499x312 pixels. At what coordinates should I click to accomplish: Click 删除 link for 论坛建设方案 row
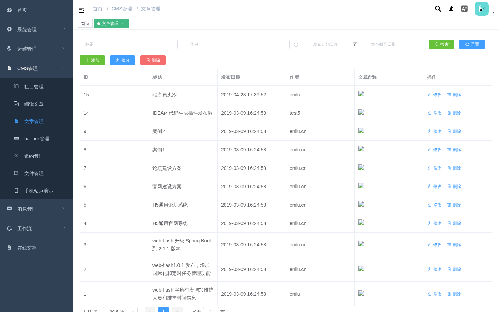tap(454, 168)
